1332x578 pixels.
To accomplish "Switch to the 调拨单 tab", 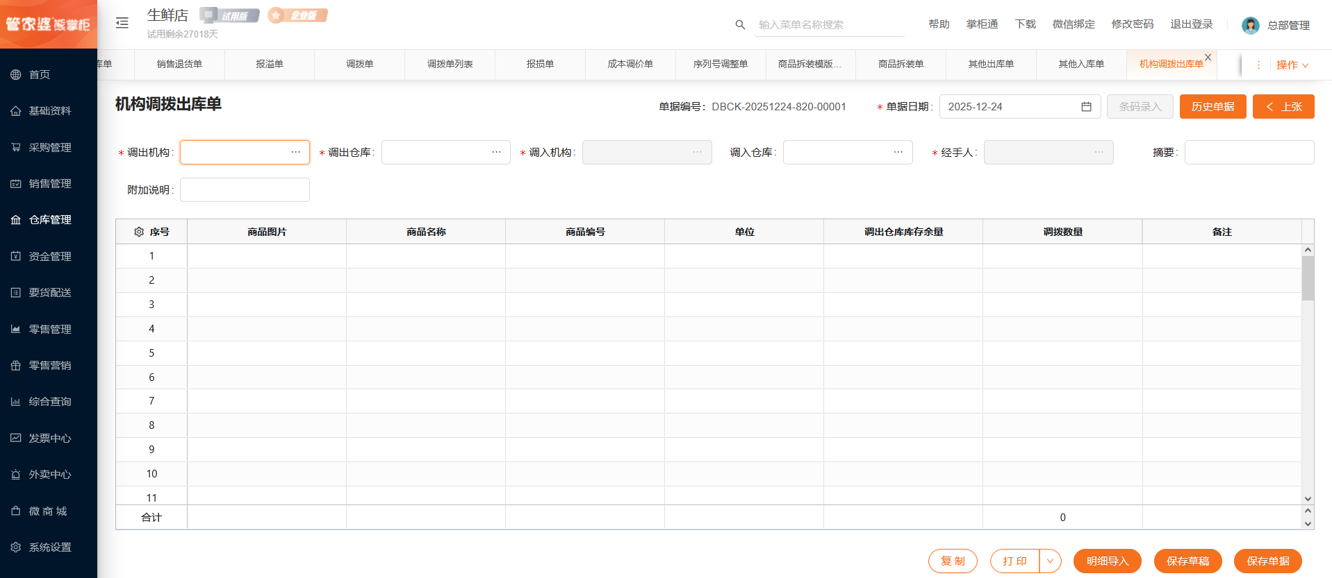I will click(x=360, y=64).
